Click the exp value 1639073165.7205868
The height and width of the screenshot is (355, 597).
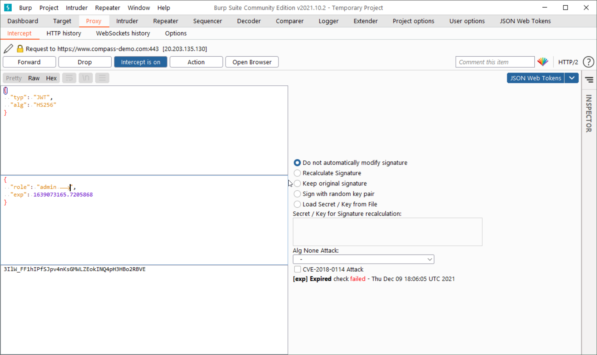(x=63, y=195)
